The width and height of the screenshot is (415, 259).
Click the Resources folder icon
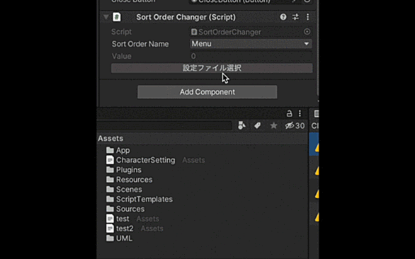point(110,179)
